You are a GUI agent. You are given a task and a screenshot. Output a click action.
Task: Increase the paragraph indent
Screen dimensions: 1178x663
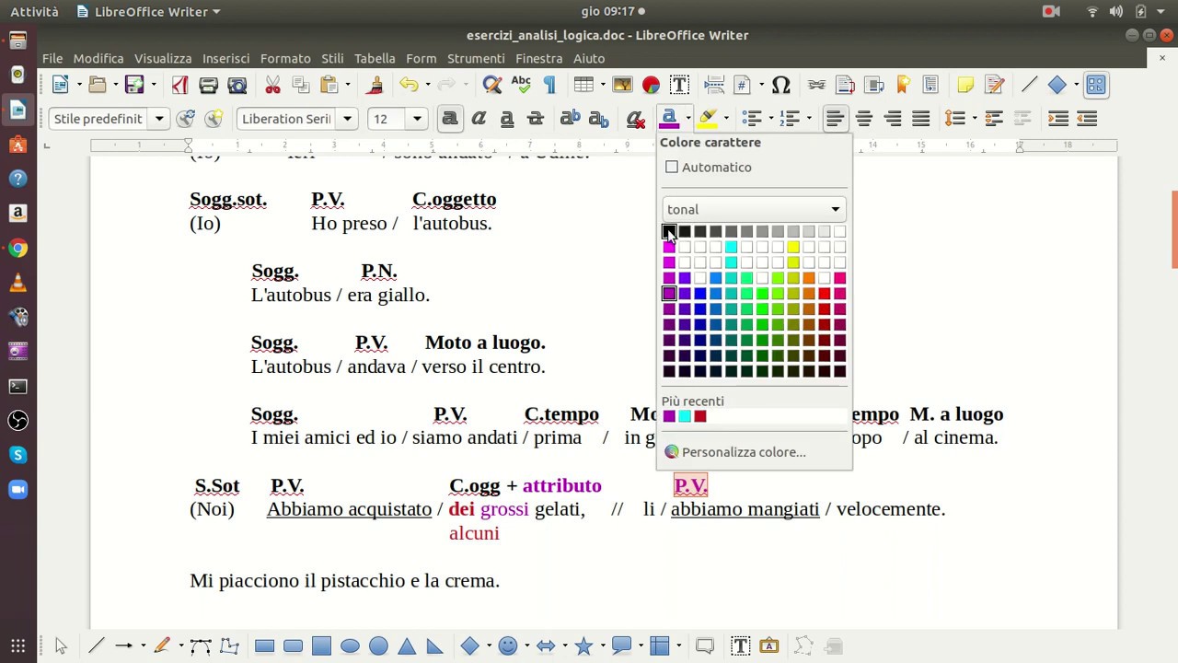[1058, 119]
